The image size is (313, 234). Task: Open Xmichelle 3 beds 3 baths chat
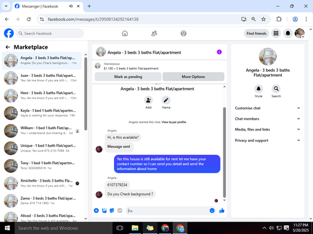pyautogui.click(x=42, y=183)
